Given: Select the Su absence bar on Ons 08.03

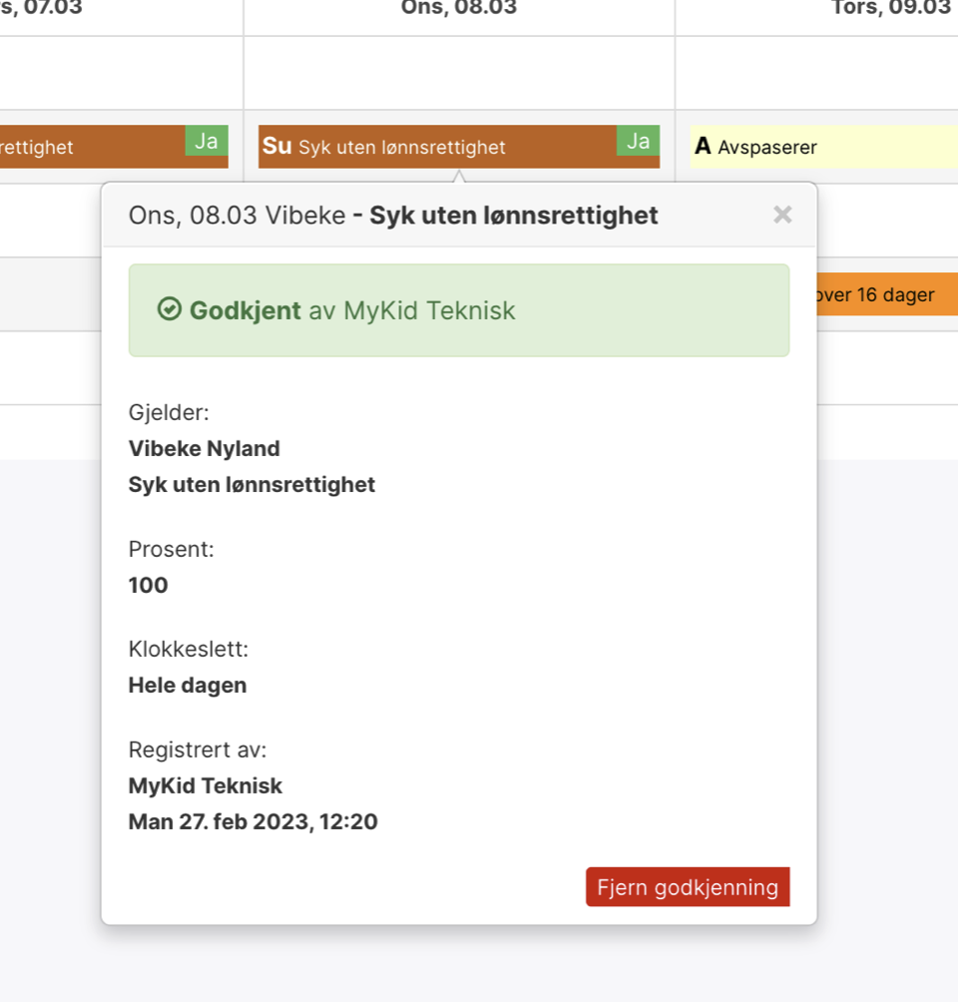Looking at the screenshot, I should 459,147.
